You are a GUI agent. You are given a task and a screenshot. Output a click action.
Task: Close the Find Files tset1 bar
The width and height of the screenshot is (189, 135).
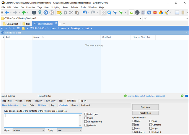(x=187, y=33)
